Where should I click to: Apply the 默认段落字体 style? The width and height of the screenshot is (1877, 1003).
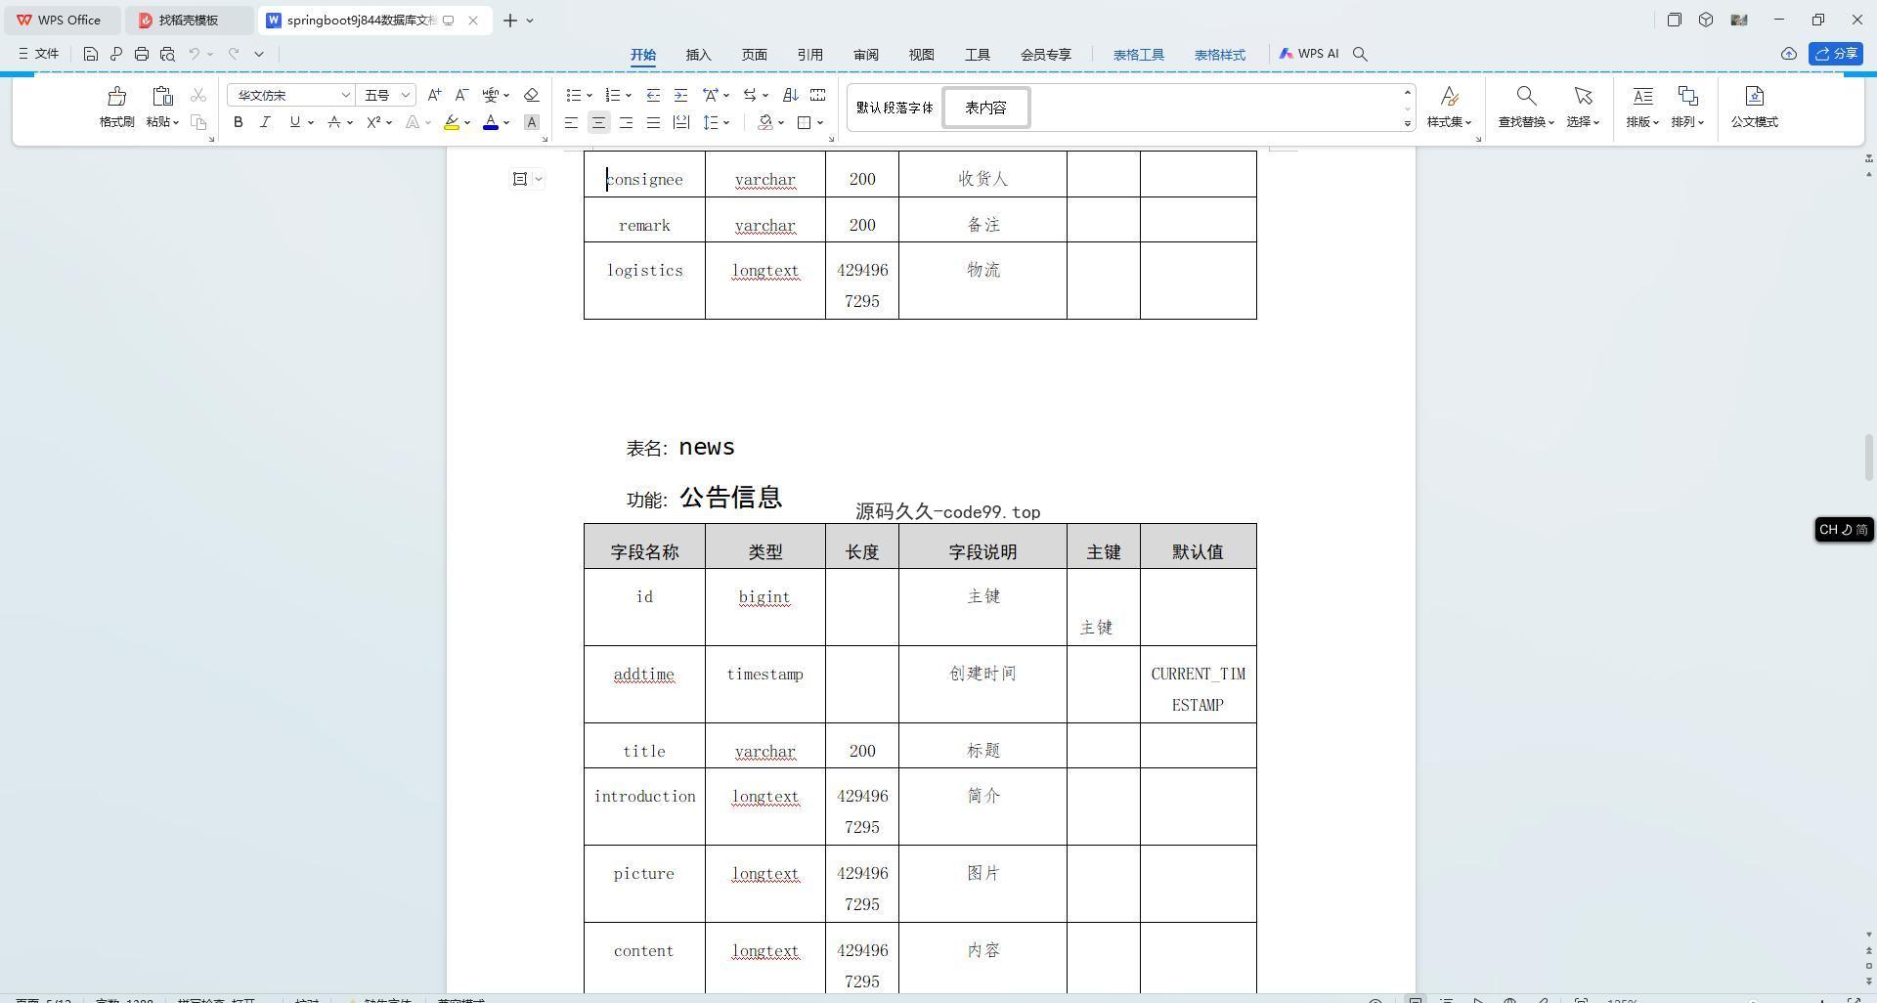(895, 108)
